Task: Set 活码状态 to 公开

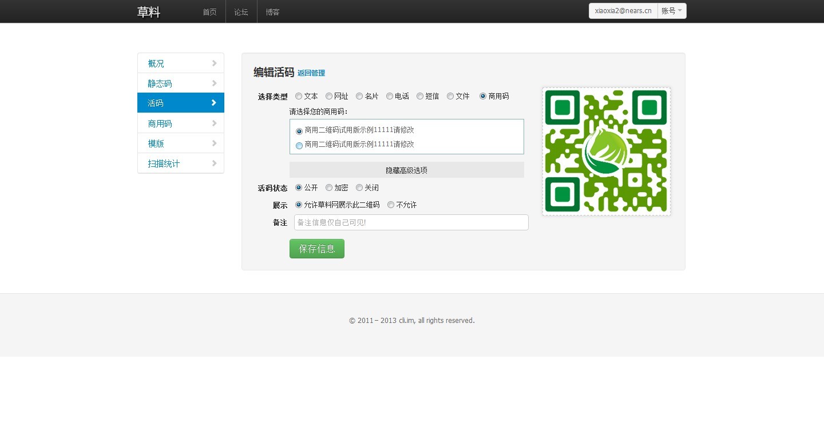Action: click(299, 187)
